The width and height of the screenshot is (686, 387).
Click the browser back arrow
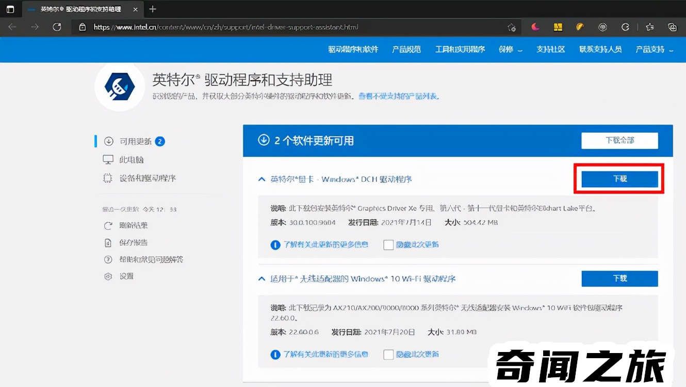point(12,27)
